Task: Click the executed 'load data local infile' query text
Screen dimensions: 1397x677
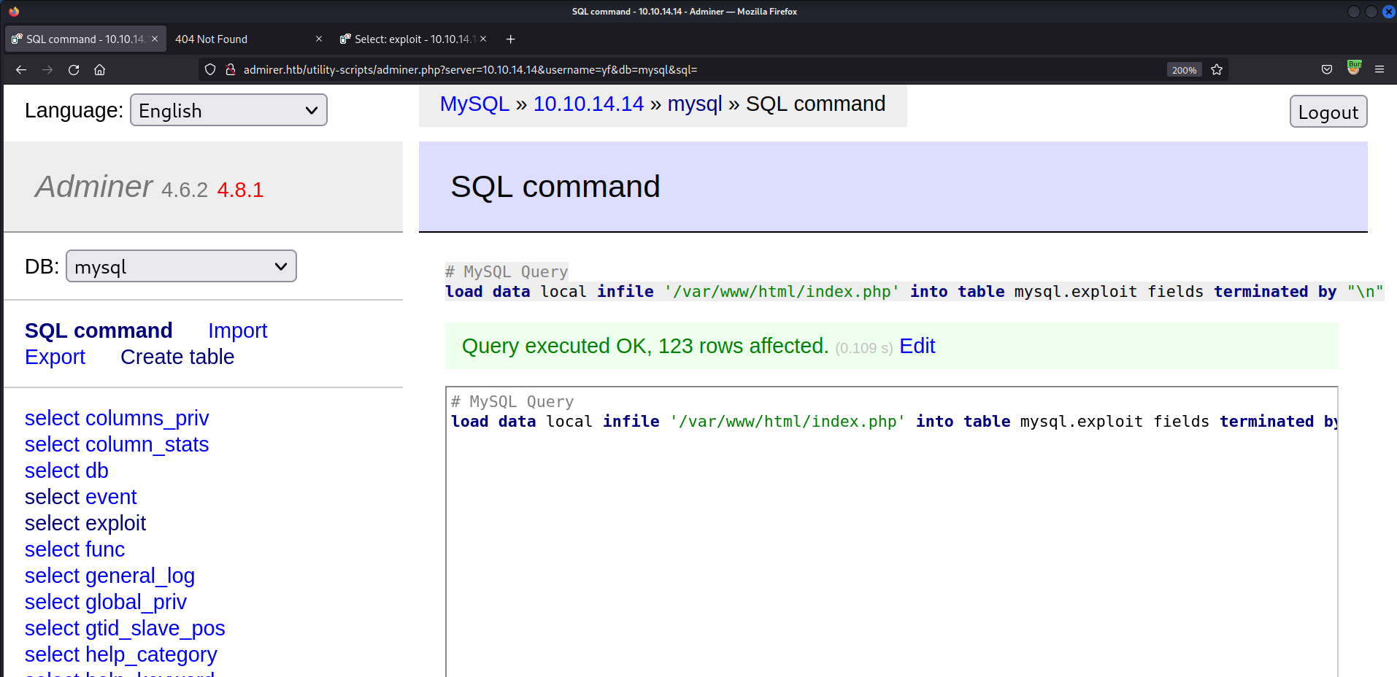Action: click(x=915, y=292)
